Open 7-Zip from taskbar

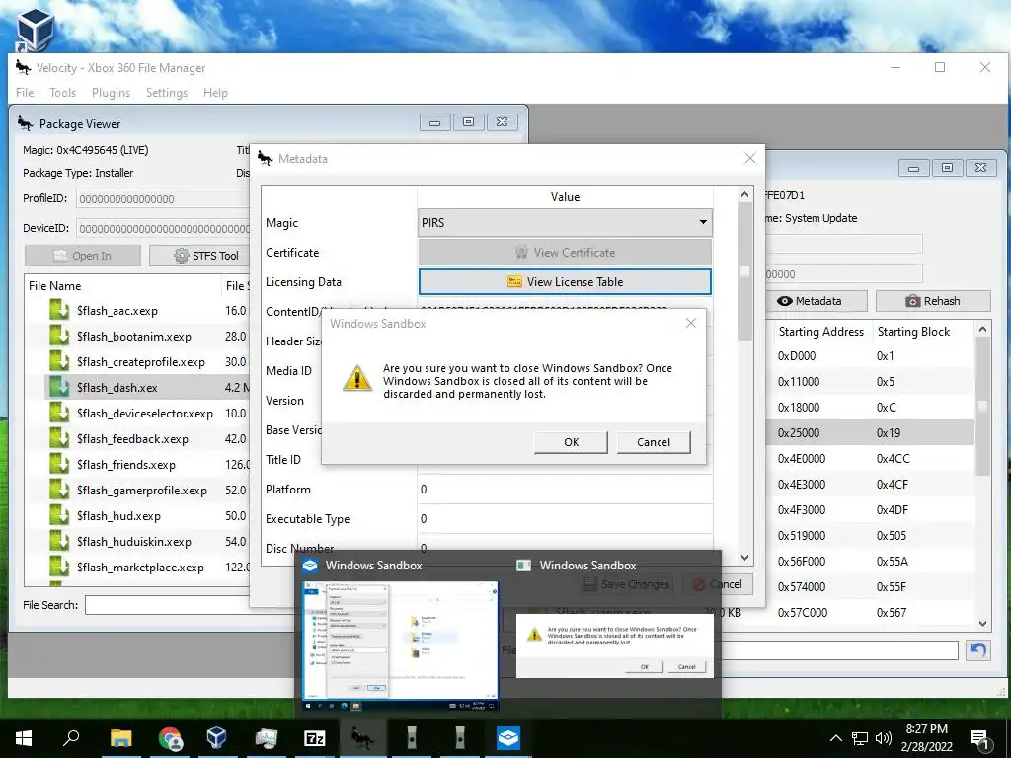tap(314, 738)
